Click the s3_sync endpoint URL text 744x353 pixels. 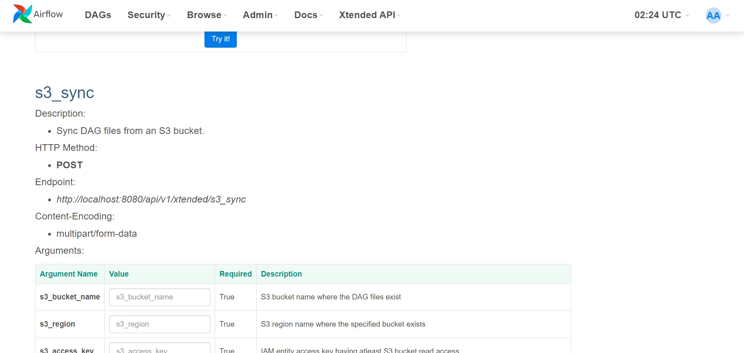click(x=151, y=199)
